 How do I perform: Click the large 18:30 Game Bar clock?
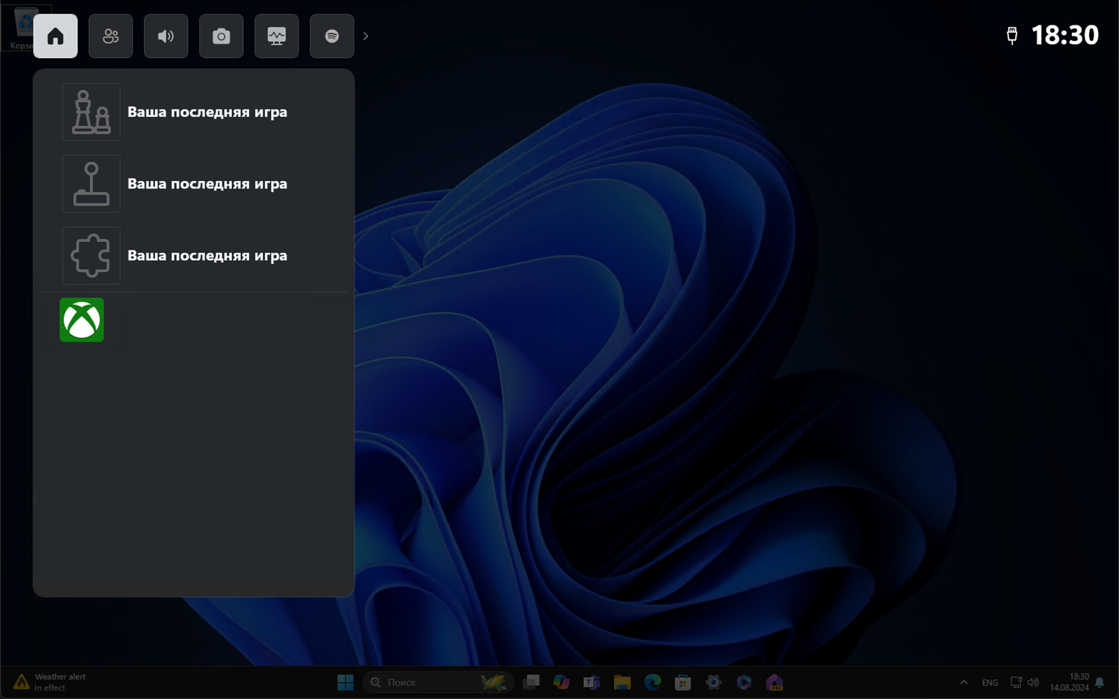tap(1065, 35)
